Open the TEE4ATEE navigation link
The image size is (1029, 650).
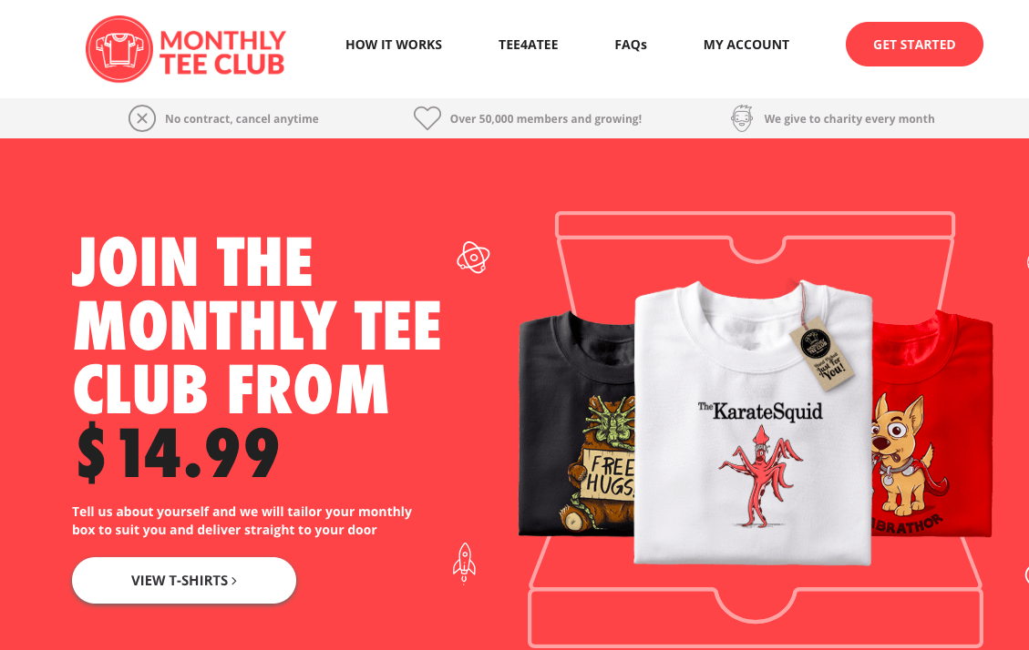click(529, 45)
